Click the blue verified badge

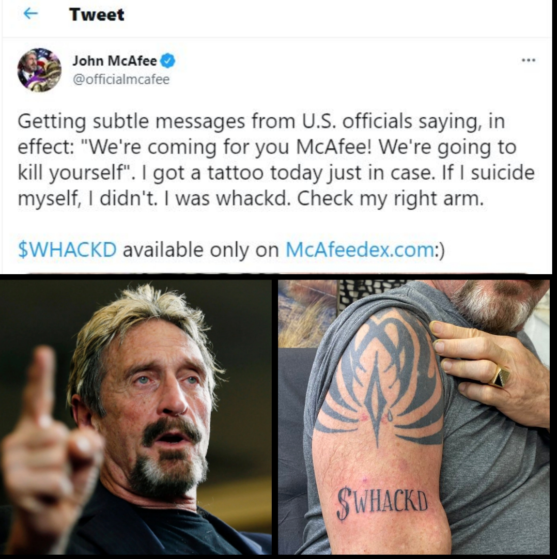[x=168, y=61]
